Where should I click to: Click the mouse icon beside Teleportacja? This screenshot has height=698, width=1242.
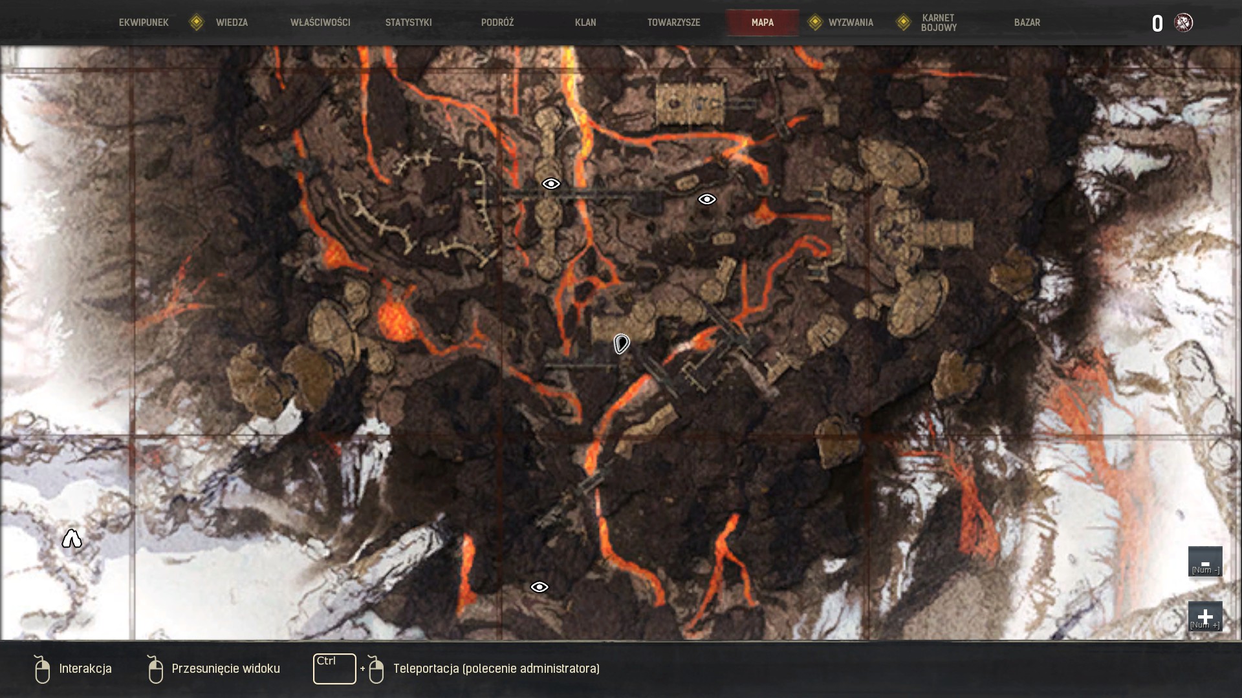tap(376, 669)
